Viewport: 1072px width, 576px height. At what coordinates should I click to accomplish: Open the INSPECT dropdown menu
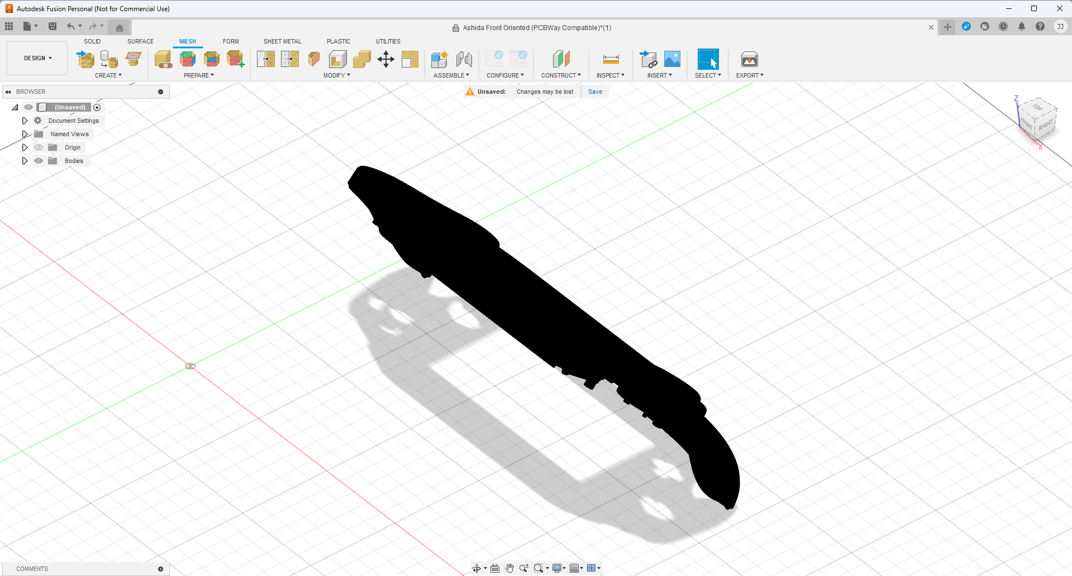(x=611, y=75)
